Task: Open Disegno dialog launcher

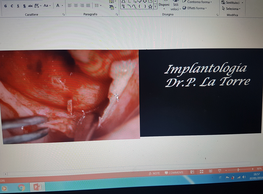Action: point(217,15)
